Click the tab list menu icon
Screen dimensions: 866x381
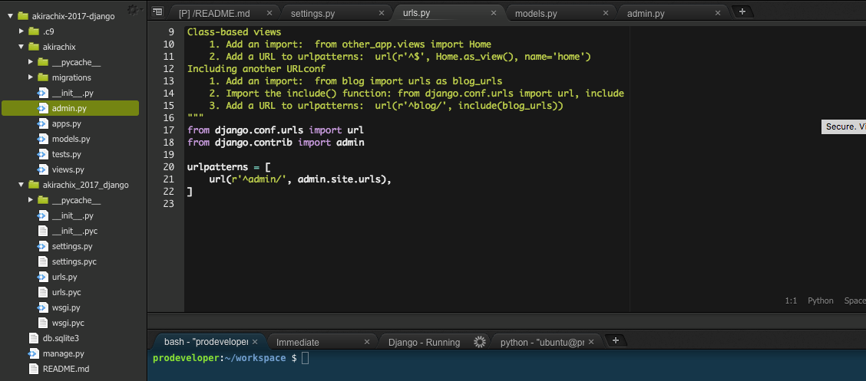point(157,11)
